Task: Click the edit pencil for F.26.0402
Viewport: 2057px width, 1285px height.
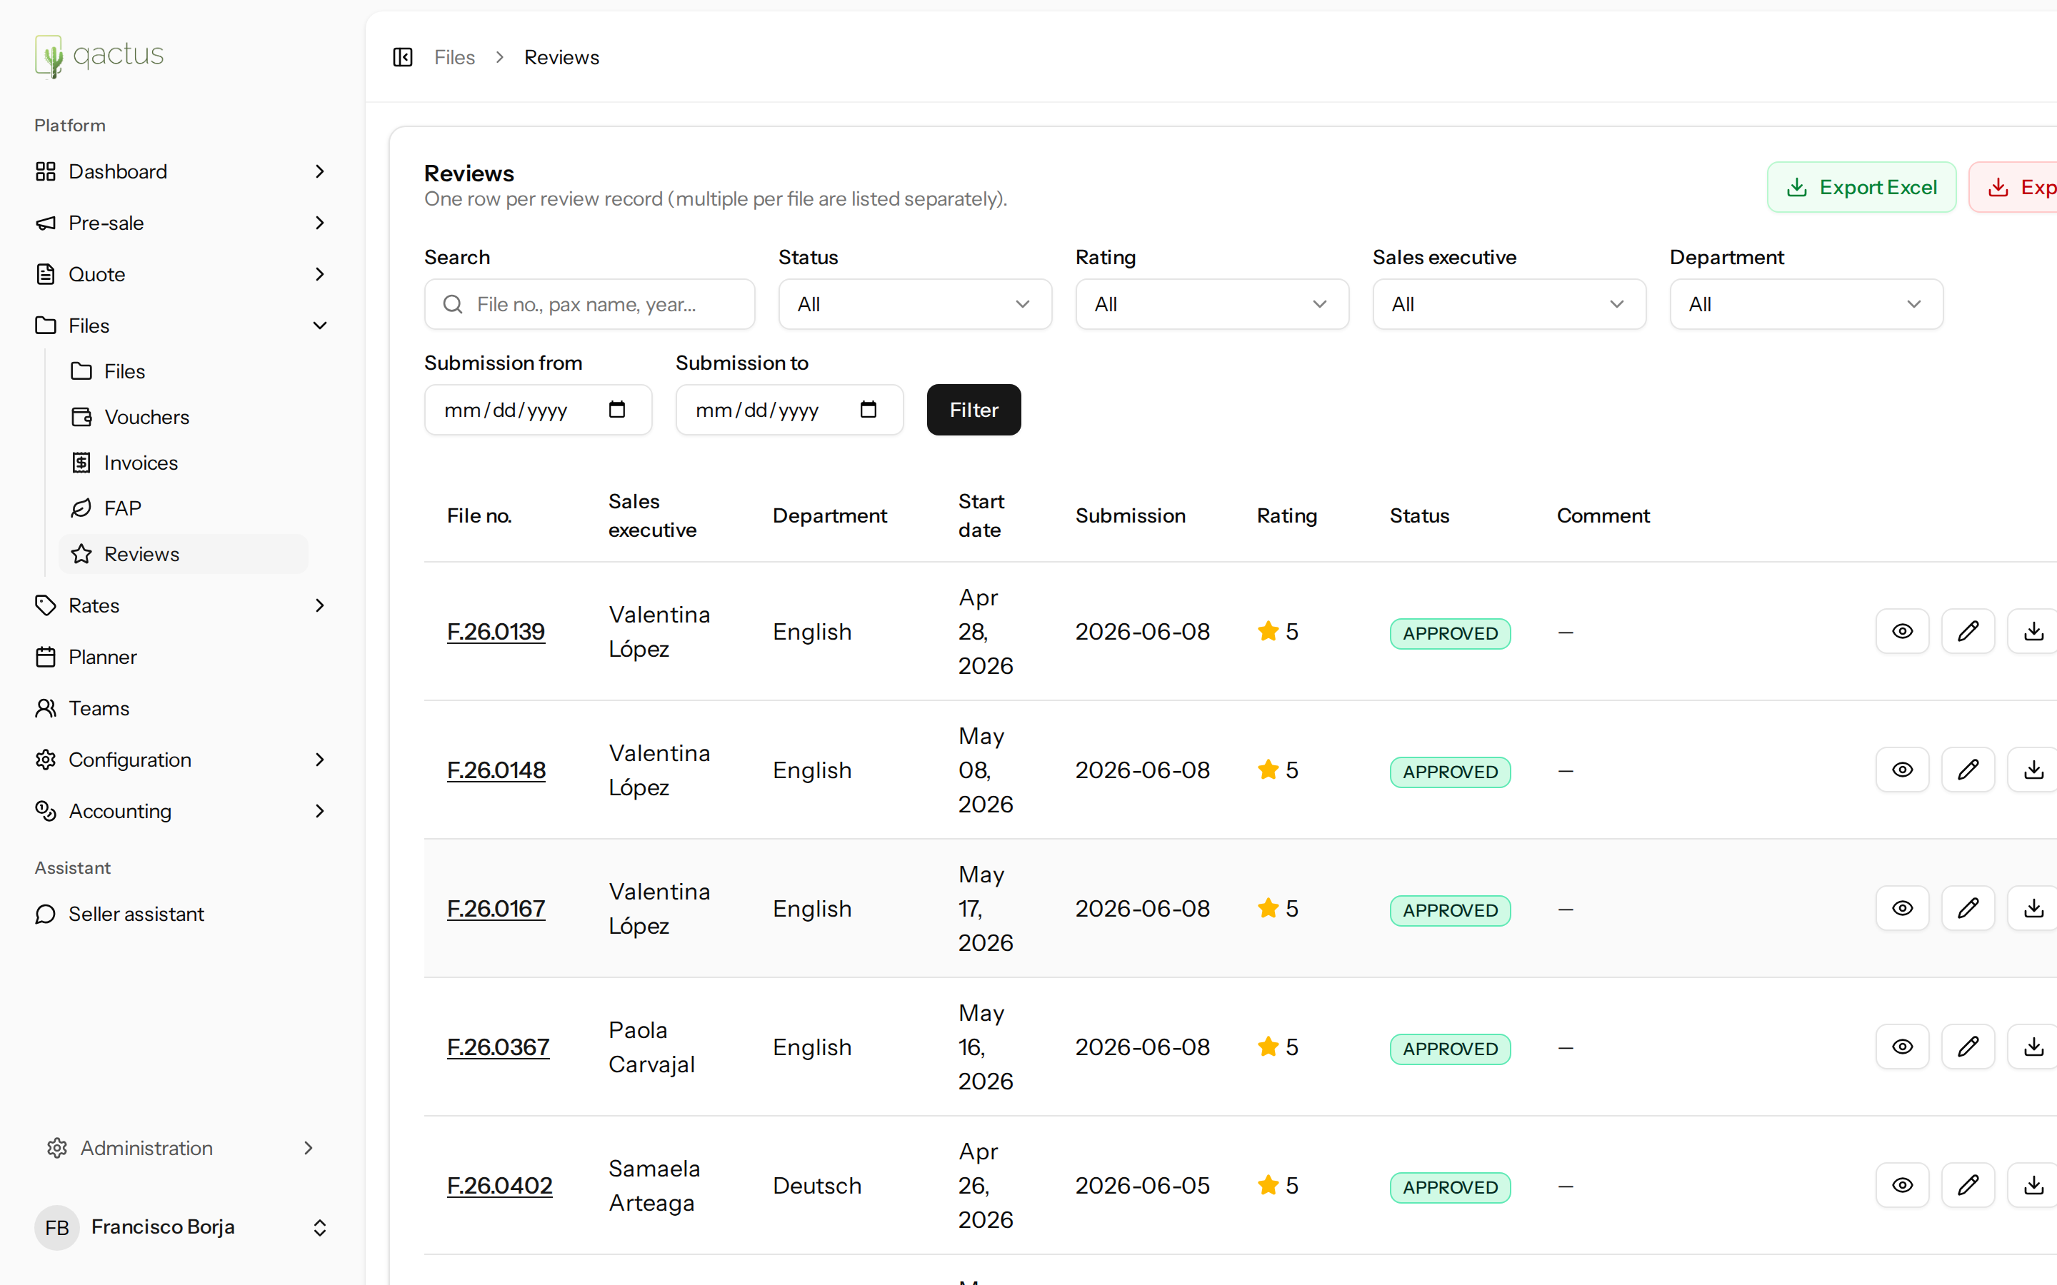Action: point(1968,1186)
